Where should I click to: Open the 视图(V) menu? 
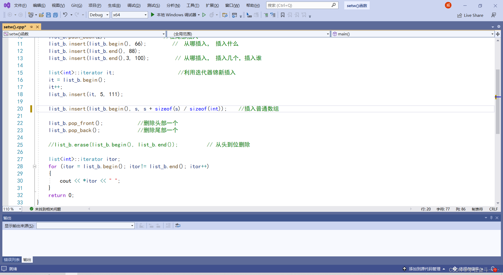point(58,5)
